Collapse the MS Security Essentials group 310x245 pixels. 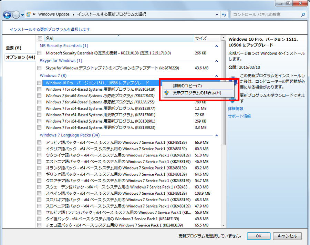[x=217, y=46]
